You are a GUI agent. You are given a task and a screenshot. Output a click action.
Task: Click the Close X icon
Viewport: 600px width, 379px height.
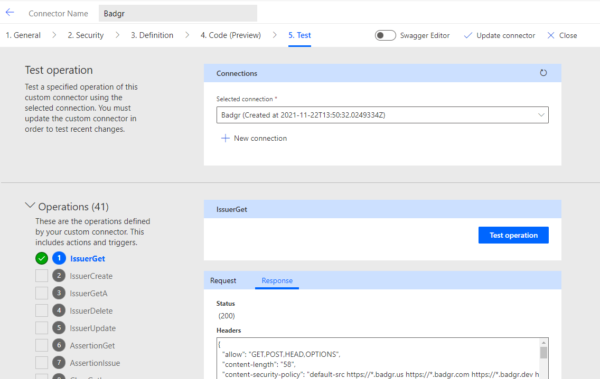pyautogui.click(x=551, y=35)
